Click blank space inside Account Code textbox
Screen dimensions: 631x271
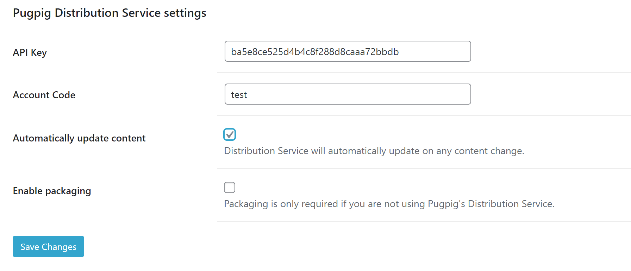coord(359,94)
